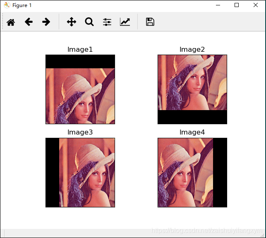The width and height of the screenshot is (266, 238).
Task: Click the Image1 title text
Action: click(80, 50)
